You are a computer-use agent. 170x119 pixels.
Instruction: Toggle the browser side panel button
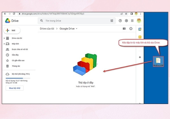click(131, 14)
